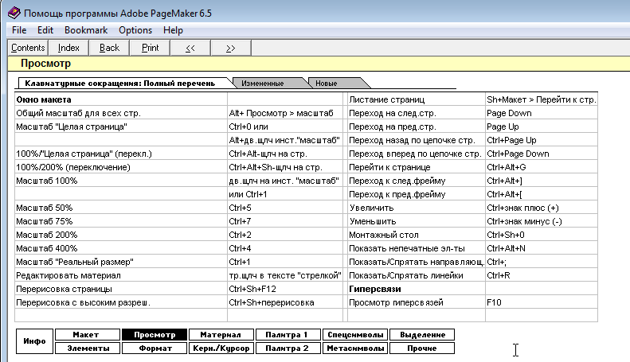The height and width of the screenshot is (362, 630).
Task: Open the 'Выделение' shortcuts section
Action: [x=422, y=335]
